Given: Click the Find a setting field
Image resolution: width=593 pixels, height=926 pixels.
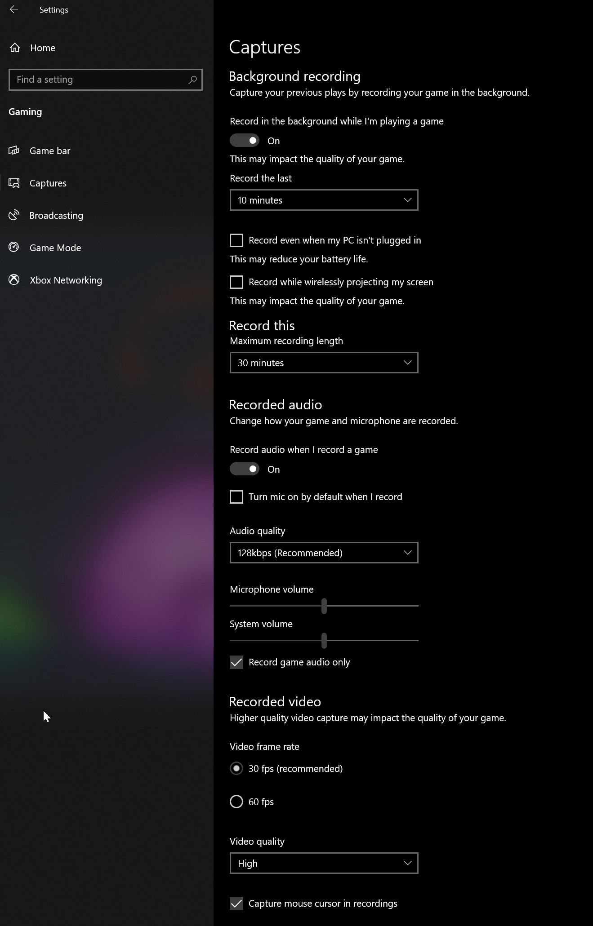Looking at the screenshot, I should 99,80.
